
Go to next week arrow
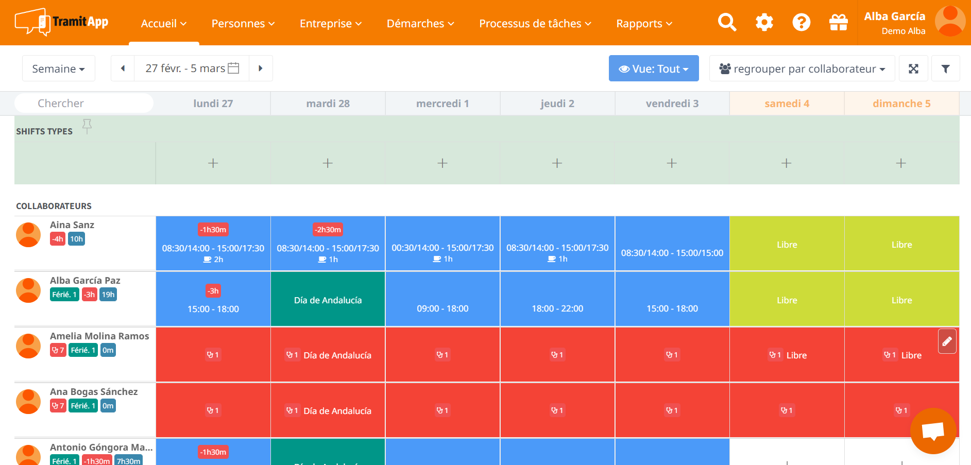(x=261, y=68)
